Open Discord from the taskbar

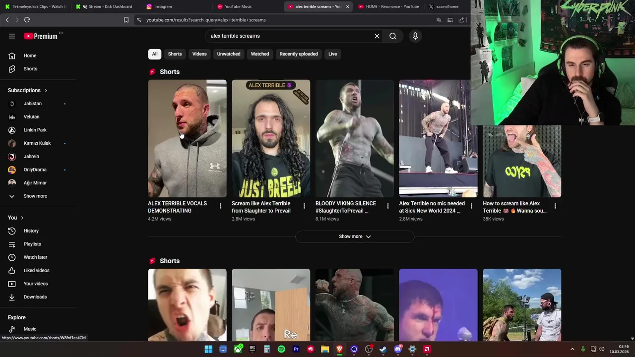[398, 349]
